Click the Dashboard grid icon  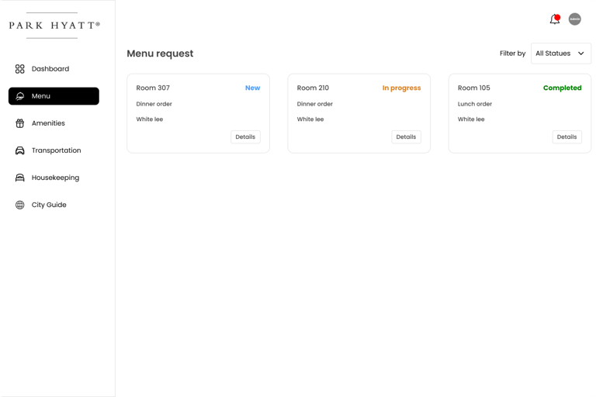point(19,69)
